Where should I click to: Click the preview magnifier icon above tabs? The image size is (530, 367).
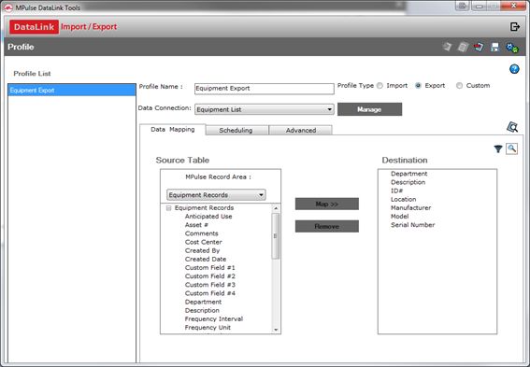click(512, 127)
